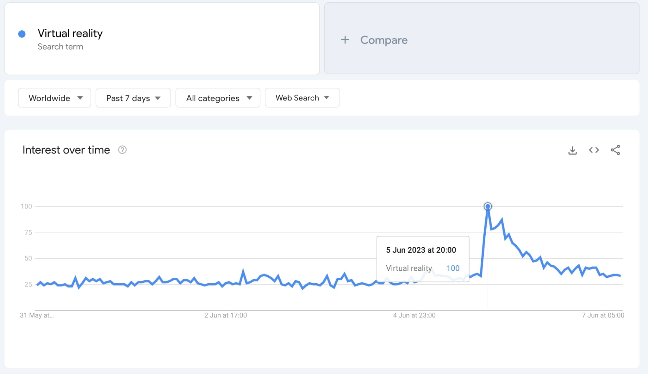The width and height of the screenshot is (648, 374).
Task: Click the 31 May axis label
Action: 37,315
